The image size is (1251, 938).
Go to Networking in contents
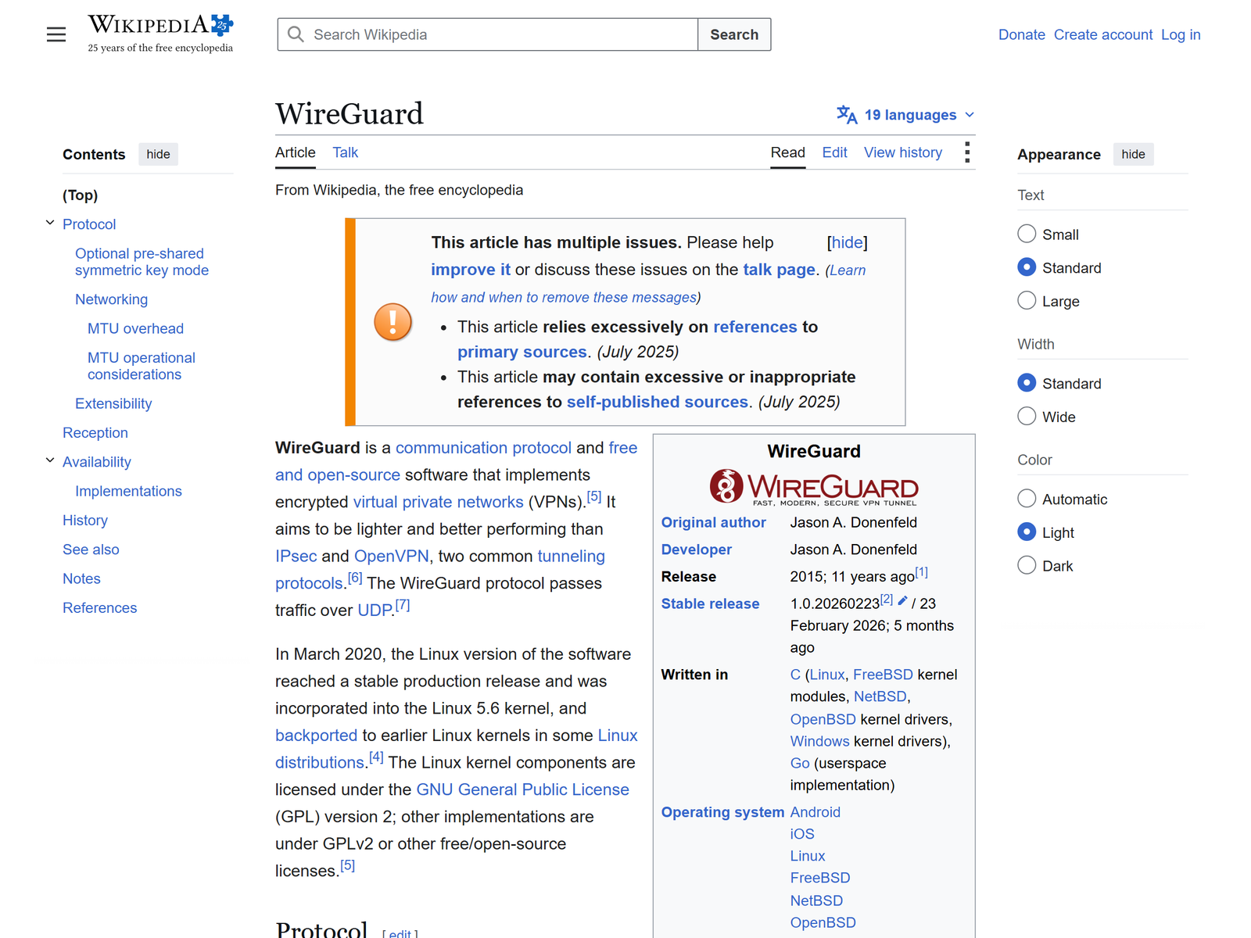[111, 299]
